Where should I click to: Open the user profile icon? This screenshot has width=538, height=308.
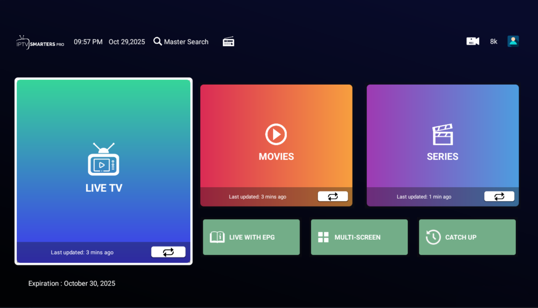pos(512,41)
